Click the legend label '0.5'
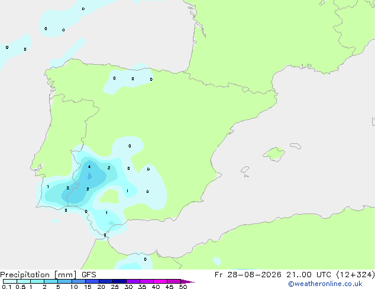This screenshot has width=375, height=289. pyautogui.click(x=21, y=287)
